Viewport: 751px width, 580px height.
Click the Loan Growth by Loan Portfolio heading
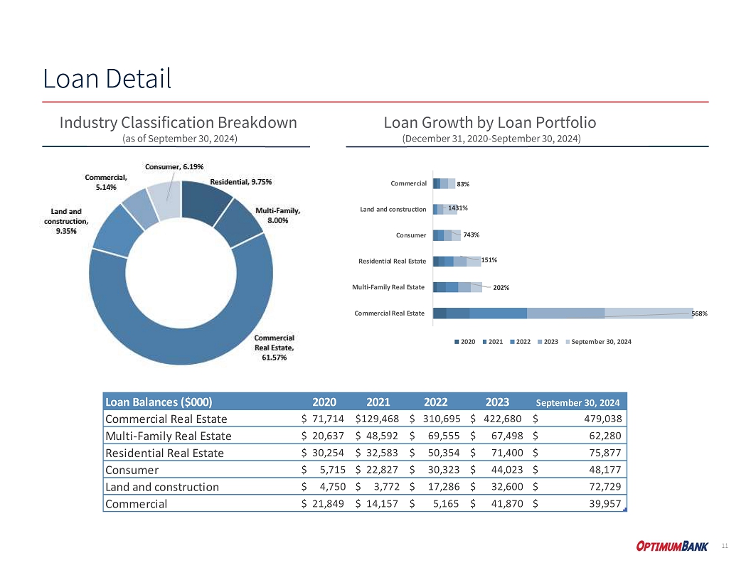(x=489, y=122)
